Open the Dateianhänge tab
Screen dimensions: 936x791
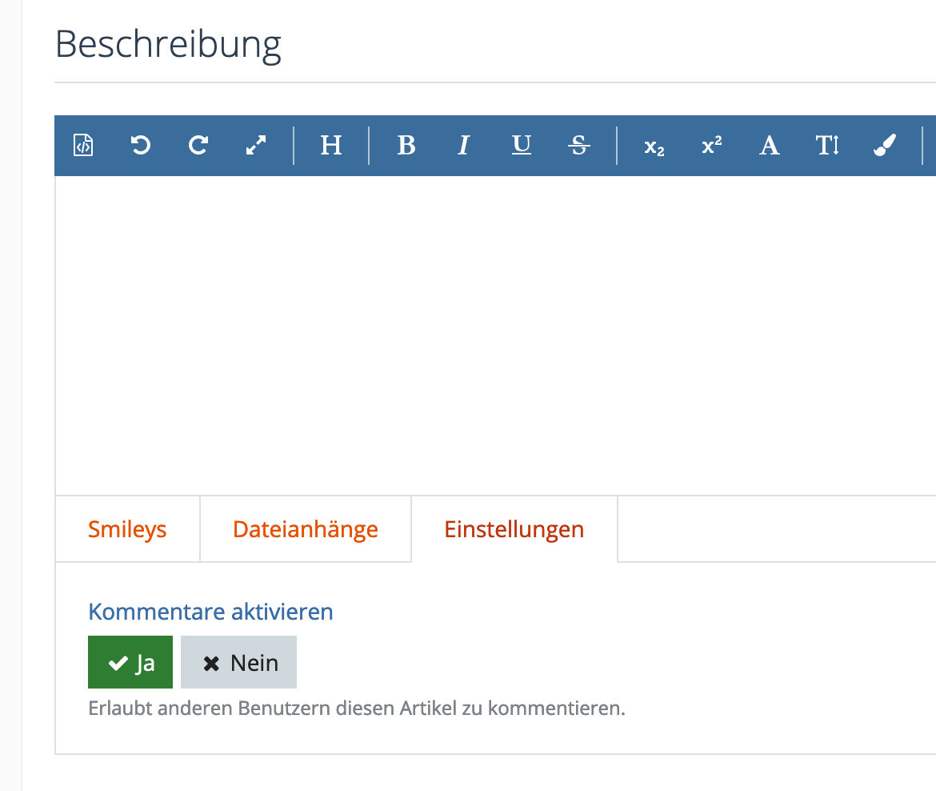click(x=305, y=529)
